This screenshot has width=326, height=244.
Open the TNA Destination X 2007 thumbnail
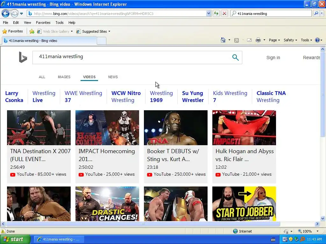pyautogui.click(x=39, y=128)
